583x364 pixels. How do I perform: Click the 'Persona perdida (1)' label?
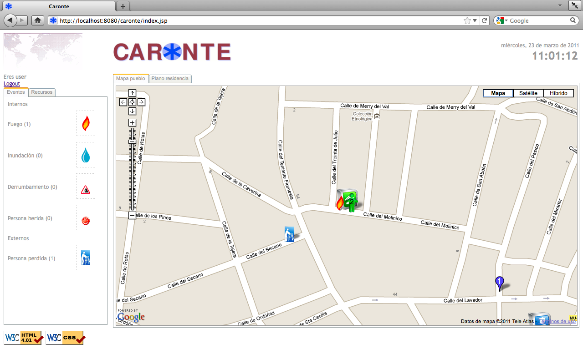tap(31, 258)
